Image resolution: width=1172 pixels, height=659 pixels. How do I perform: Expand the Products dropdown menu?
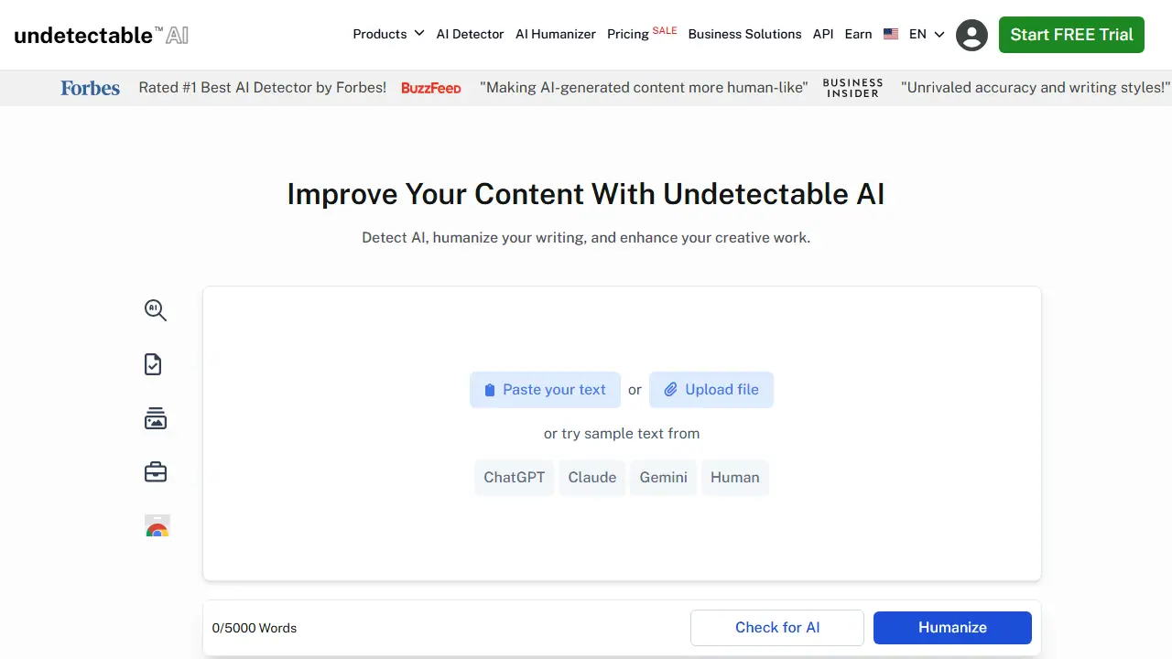coord(388,34)
